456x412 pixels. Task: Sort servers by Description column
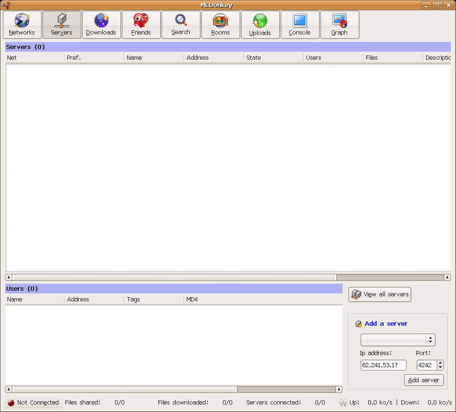point(437,58)
